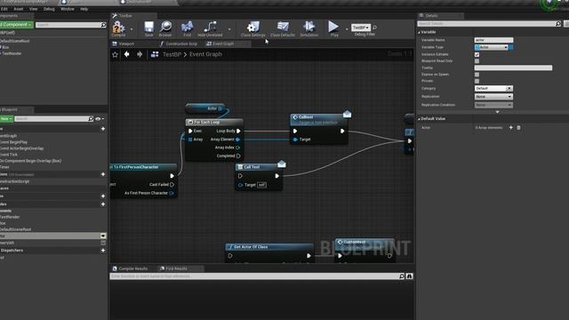Screen dimensions: 569x320
Task: Click the debug filter magnifier icon
Action: click(374, 28)
